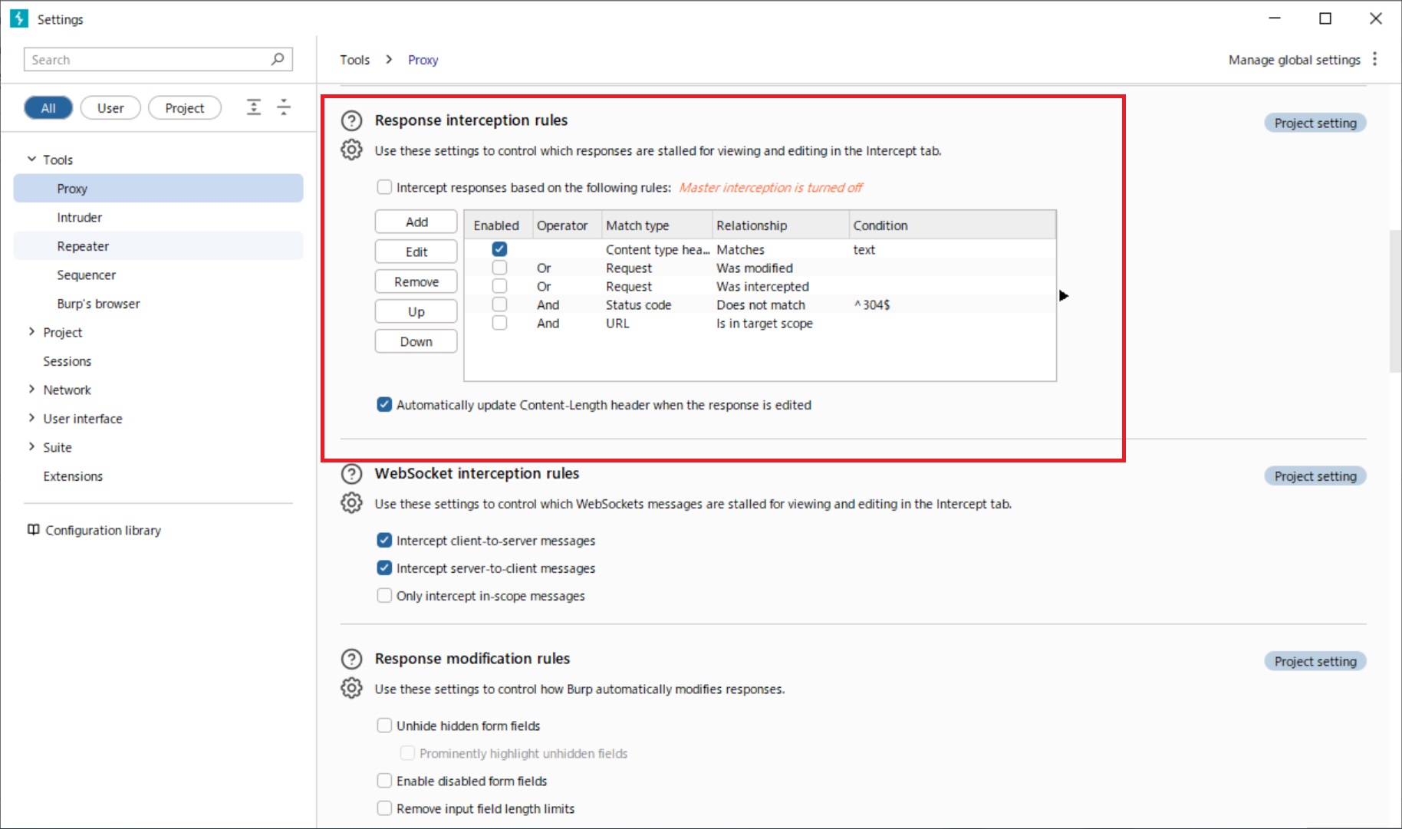Expand the Project tree node
Screen dimensions: 1402x829
(x=31, y=332)
